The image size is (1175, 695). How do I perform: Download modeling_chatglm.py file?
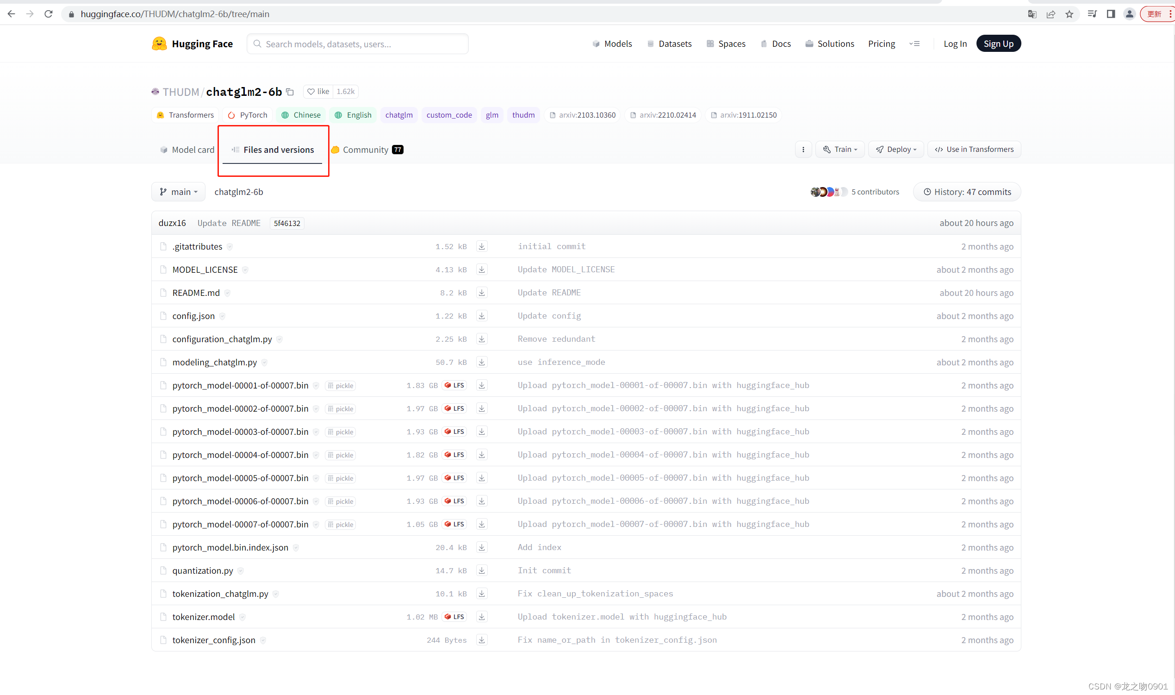coord(481,362)
